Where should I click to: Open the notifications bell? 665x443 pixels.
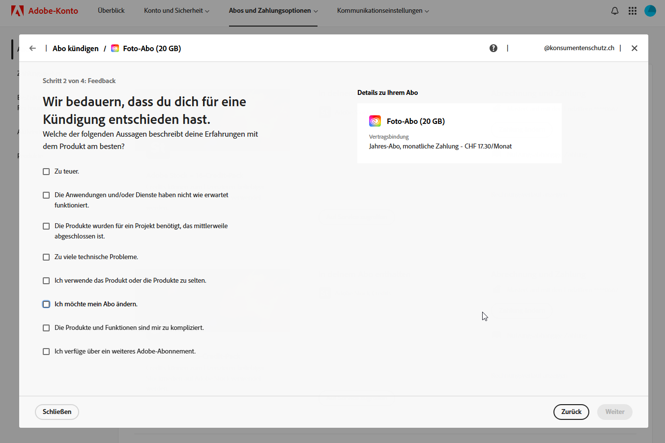click(x=615, y=11)
